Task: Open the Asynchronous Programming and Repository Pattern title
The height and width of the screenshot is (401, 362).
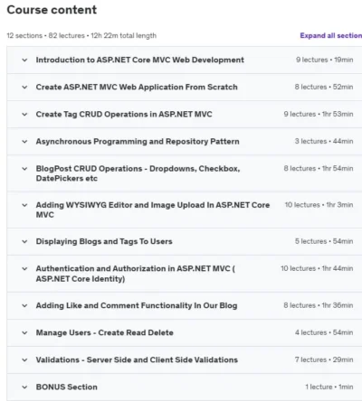Action: [138, 142]
